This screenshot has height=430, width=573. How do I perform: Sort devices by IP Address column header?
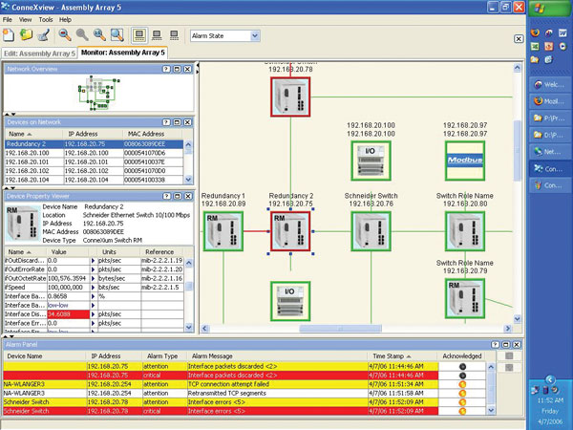pyautogui.click(x=84, y=134)
